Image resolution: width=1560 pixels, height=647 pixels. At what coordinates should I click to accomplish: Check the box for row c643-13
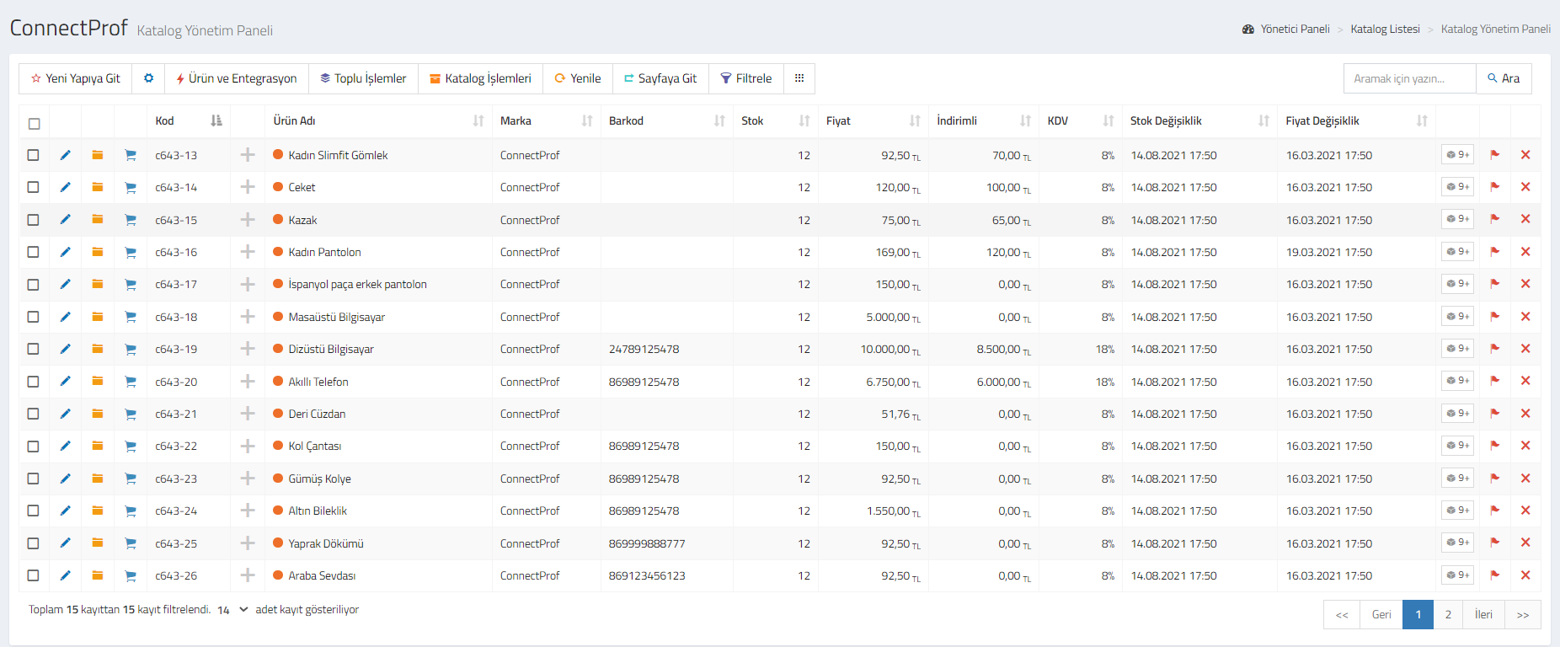click(33, 155)
